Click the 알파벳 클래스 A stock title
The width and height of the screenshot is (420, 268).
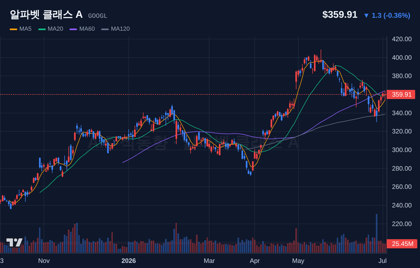coord(46,15)
